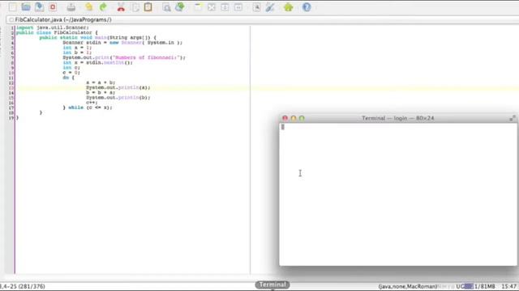Click line 'b = b + a;'
The width and height of the screenshot is (519, 291).
(101, 92)
